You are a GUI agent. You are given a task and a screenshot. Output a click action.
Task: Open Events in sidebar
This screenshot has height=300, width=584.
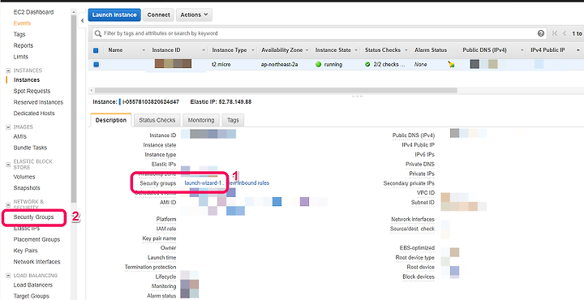click(x=22, y=23)
